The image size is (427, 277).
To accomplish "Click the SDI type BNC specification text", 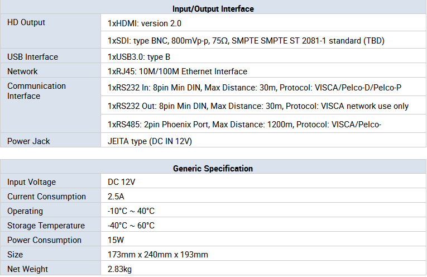I will tap(246, 41).
